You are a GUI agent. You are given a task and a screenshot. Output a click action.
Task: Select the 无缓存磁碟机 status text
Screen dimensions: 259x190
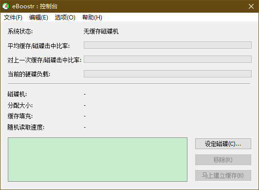tap(101, 31)
